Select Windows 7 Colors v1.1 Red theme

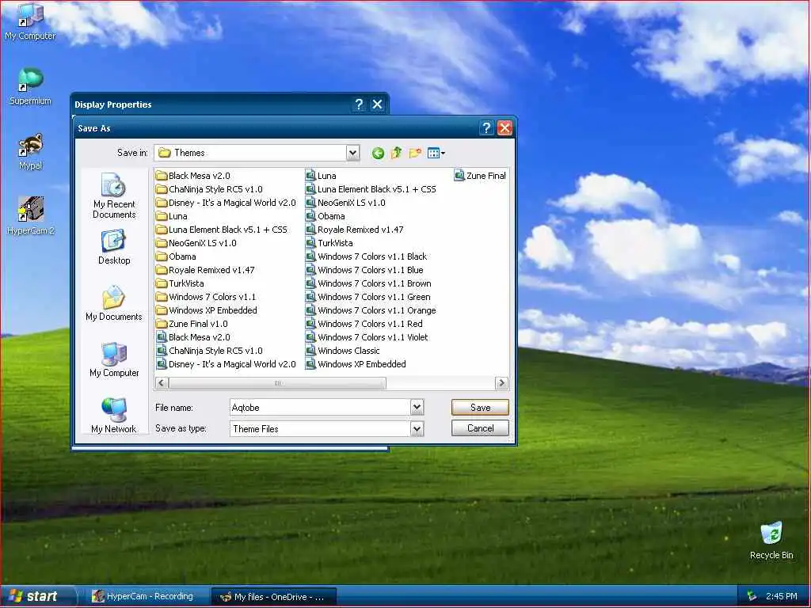(x=364, y=324)
